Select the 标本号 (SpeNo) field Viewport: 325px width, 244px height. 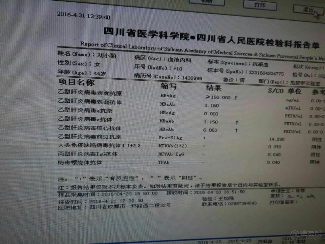245,72
